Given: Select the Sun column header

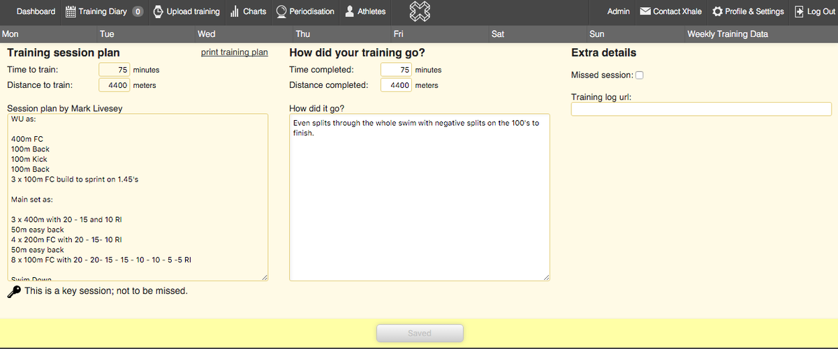Looking at the screenshot, I should pyautogui.click(x=597, y=34).
